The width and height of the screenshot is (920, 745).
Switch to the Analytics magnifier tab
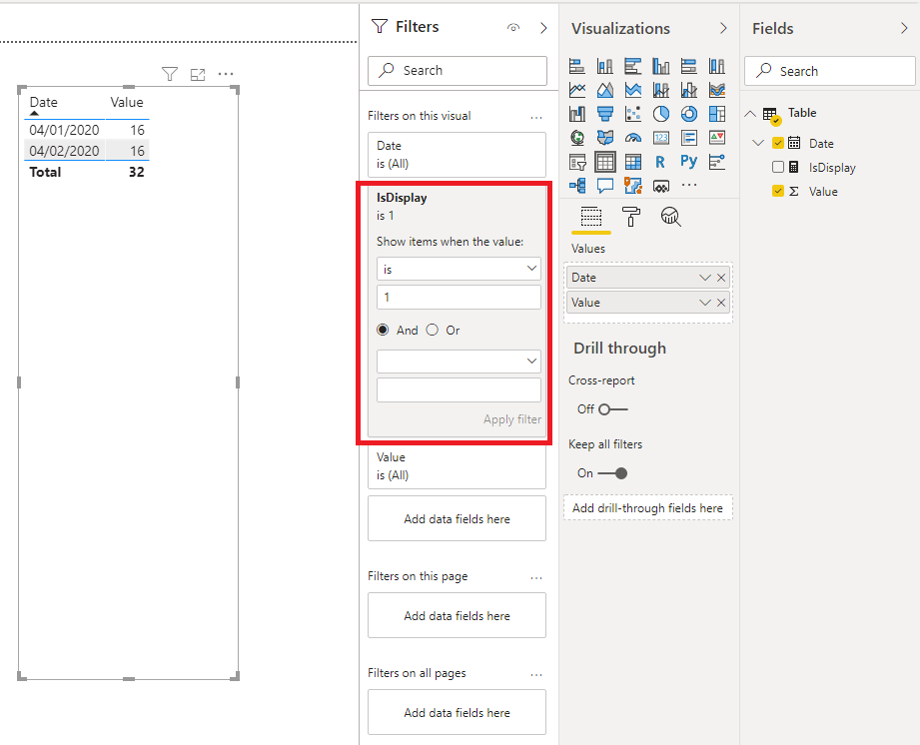click(670, 217)
